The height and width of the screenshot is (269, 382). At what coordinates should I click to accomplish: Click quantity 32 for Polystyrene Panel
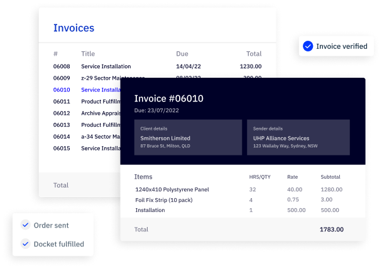click(253, 189)
